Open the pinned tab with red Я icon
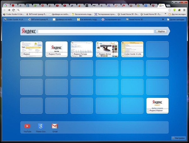This screenshot has height=143, width=189. 43,6
